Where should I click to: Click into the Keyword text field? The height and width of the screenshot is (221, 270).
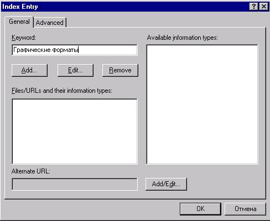pos(75,50)
